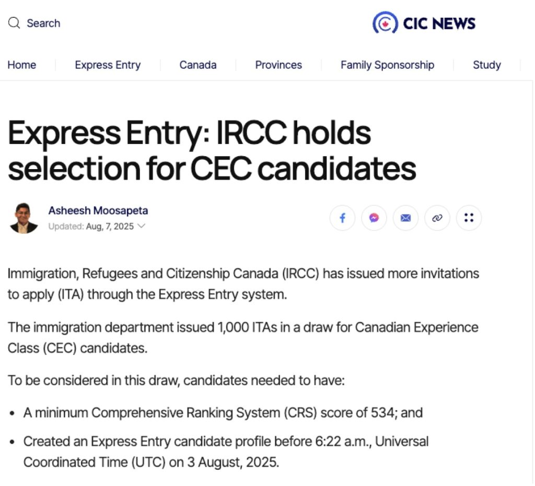Open Provinces navigation item

[278, 65]
